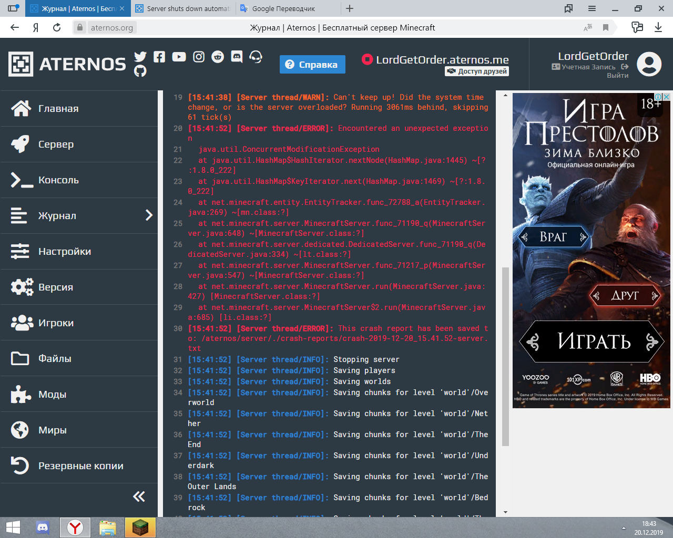673x538 pixels.
Task: Select Журнал in sidebar
Action: [79, 216]
